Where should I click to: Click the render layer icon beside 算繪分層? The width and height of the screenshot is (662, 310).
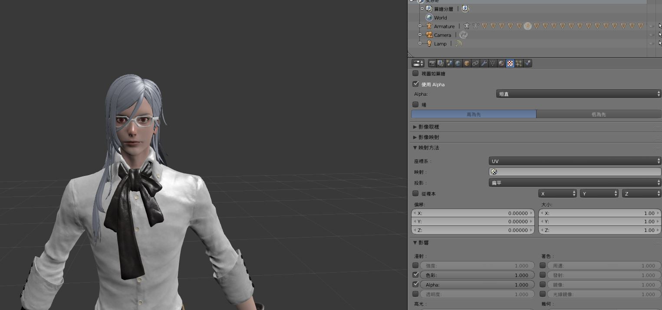point(465,9)
